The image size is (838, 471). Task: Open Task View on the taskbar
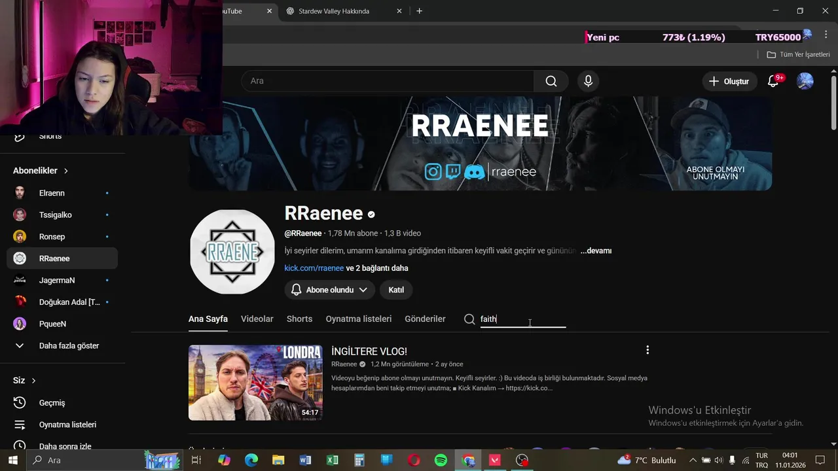[x=196, y=461]
